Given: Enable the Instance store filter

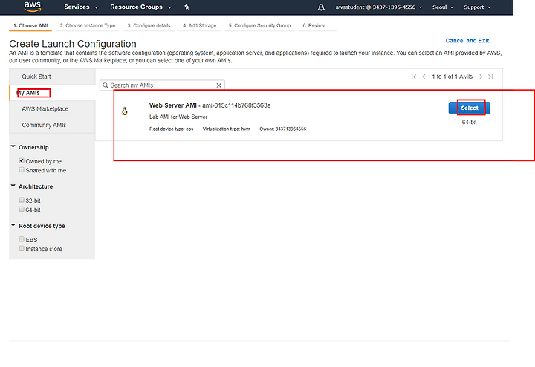Looking at the screenshot, I should (22, 248).
